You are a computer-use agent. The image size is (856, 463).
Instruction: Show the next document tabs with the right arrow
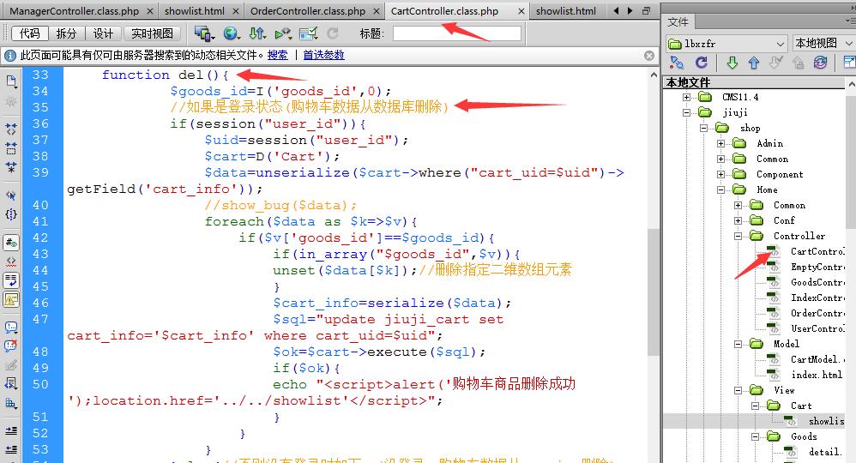click(630, 10)
